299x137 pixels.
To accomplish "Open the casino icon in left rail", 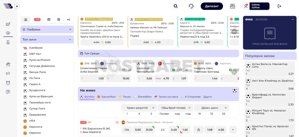I will click(x=8, y=24).
